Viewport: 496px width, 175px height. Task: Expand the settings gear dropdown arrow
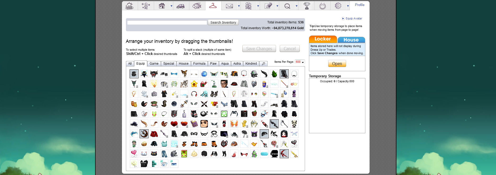pyautogui.click(x=348, y=6)
